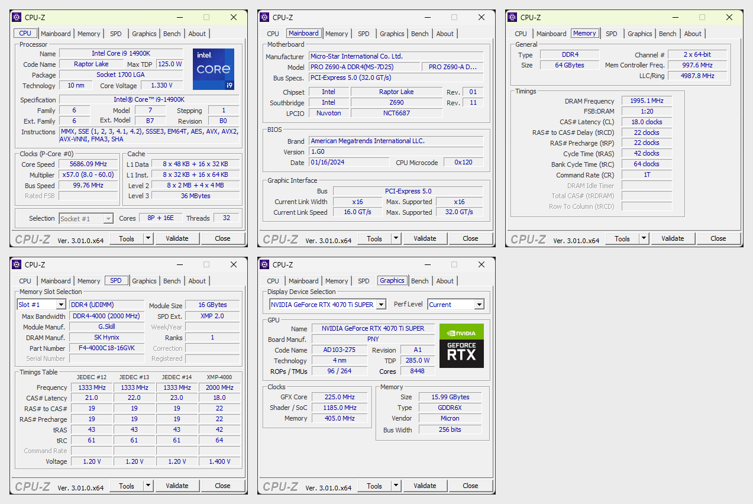Screen dimensions: 753x504
Task: Click the GPU memory vendor Micron
Action: pyautogui.click(x=450, y=418)
